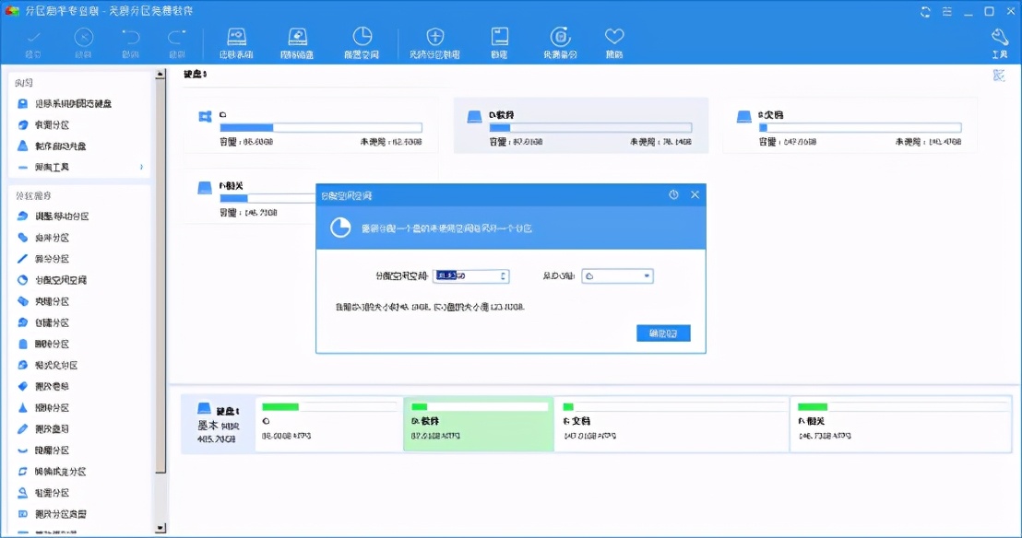Select E: block in bottom disk map

(x=672, y=424)
